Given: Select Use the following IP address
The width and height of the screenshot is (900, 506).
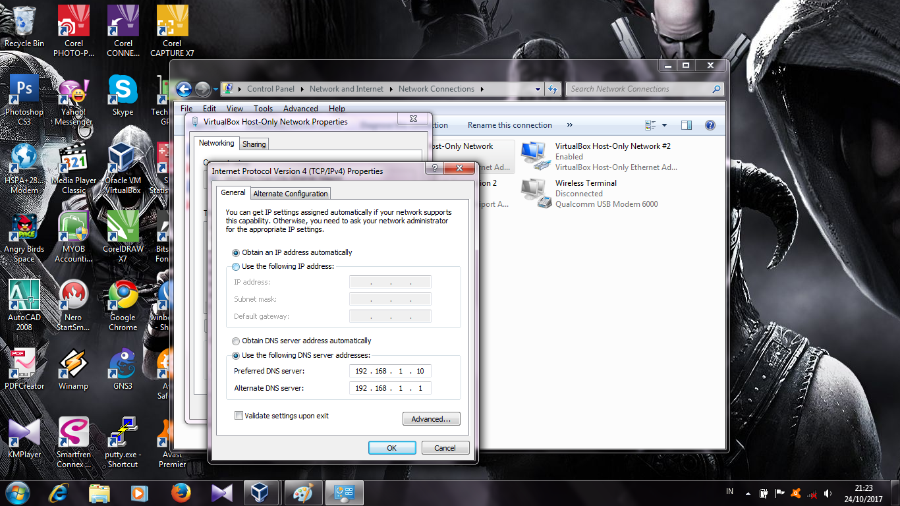Looking at the screenshot, I should point(236,267).
